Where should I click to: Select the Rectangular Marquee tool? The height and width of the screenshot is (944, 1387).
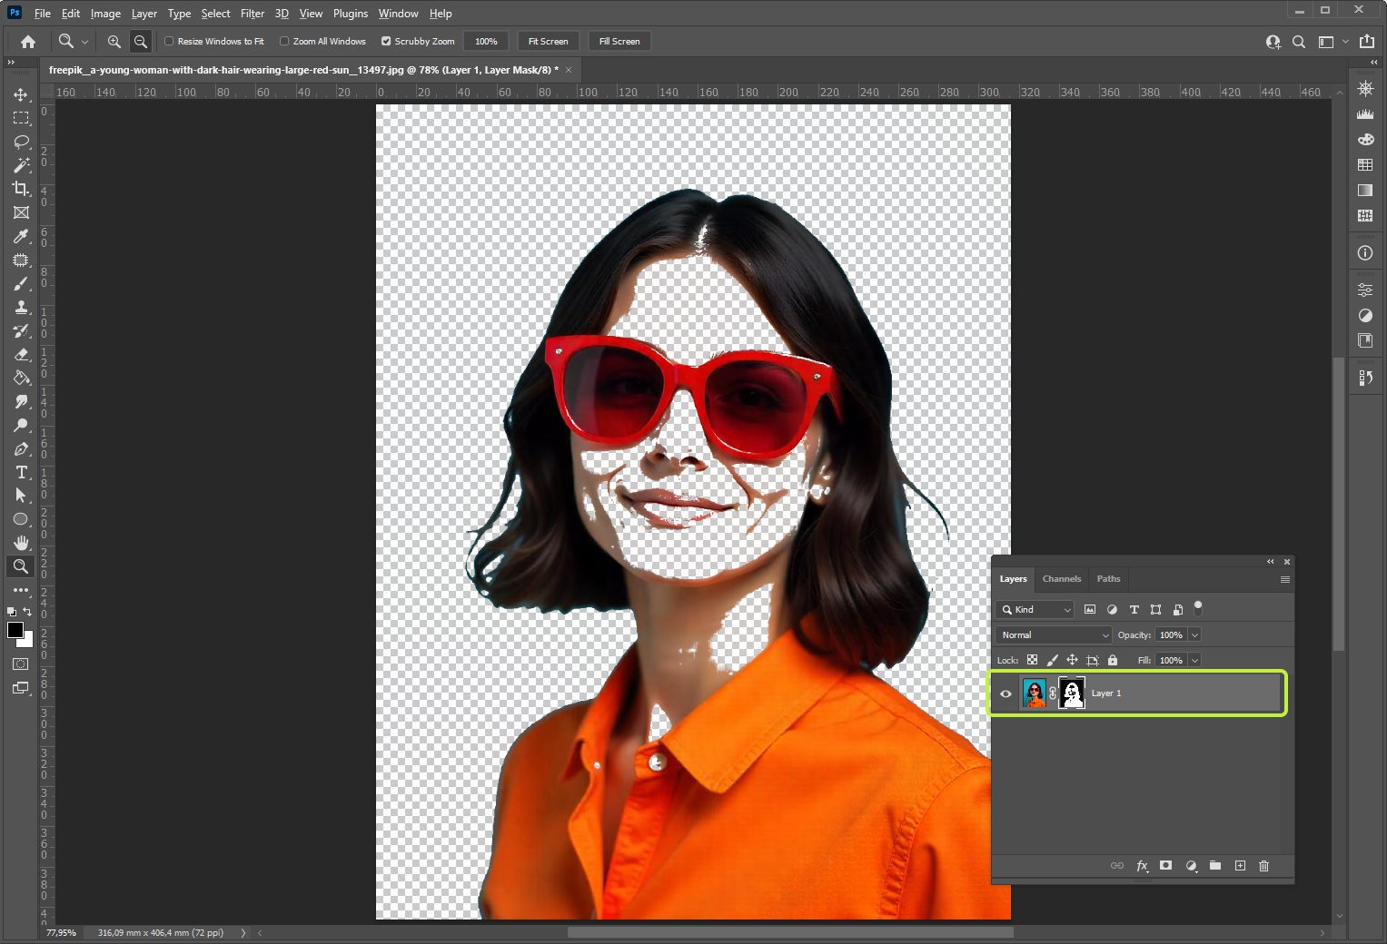(21, 118)
